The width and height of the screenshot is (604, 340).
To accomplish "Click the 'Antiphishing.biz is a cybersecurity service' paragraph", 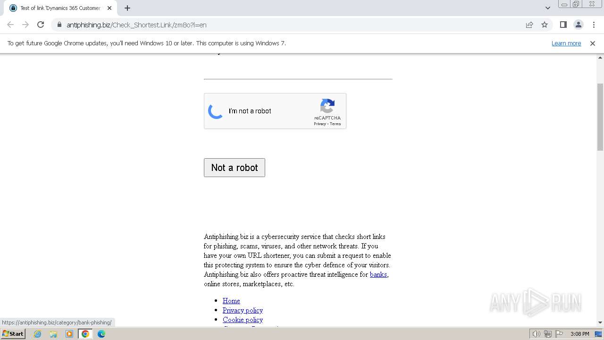I will 297,260.
